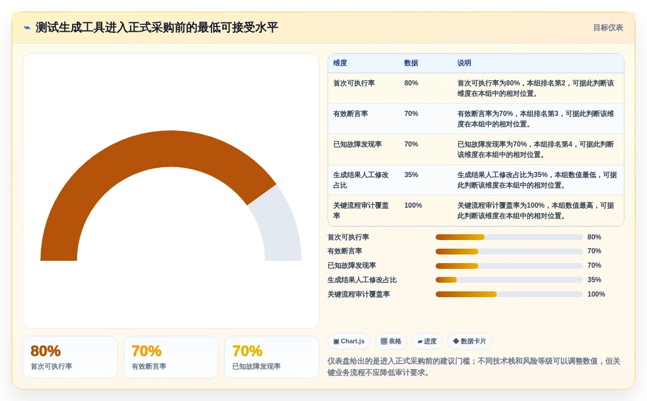Click the 有效断言率 progress bar
Screen dimensions: 647x401
[x=509, y=252]
